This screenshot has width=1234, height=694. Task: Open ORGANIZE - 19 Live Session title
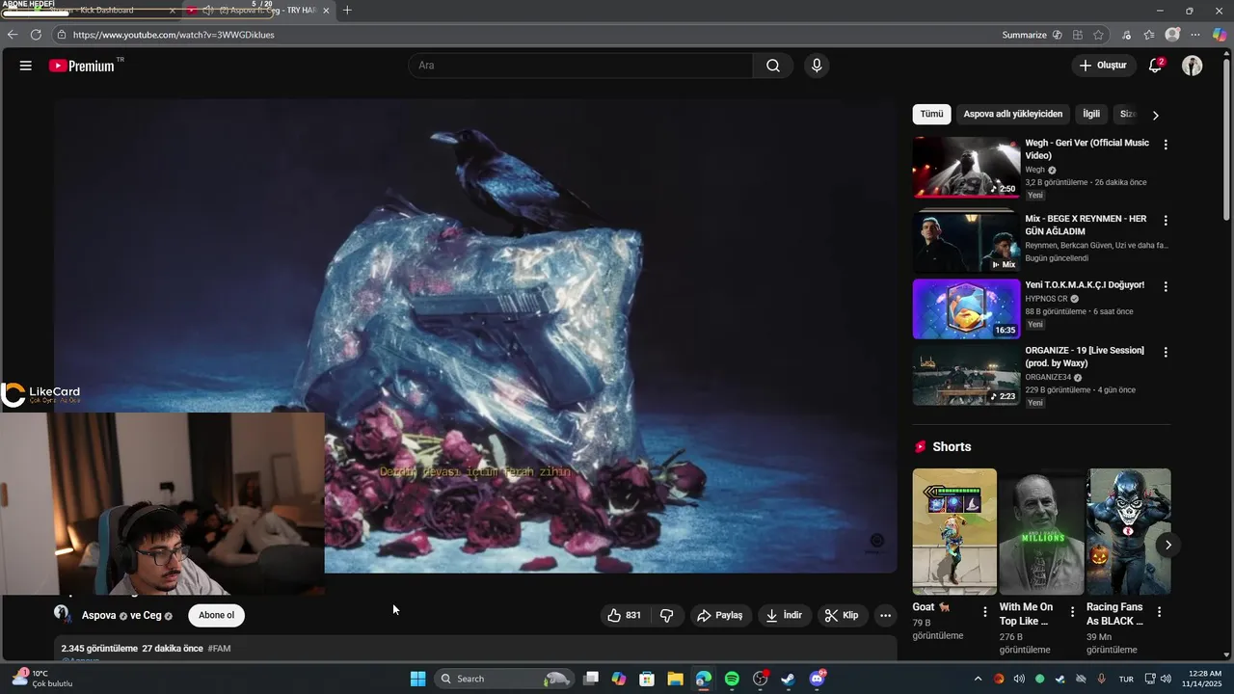1084,357
